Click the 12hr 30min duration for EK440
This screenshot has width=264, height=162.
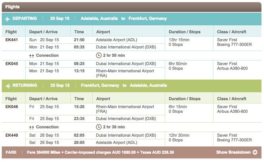(x=179, y=135)
